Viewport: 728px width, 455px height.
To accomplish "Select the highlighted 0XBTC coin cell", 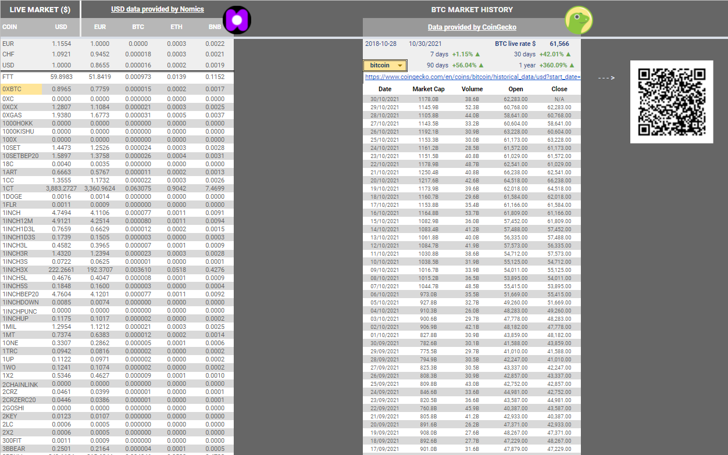I will pos(21,89).
